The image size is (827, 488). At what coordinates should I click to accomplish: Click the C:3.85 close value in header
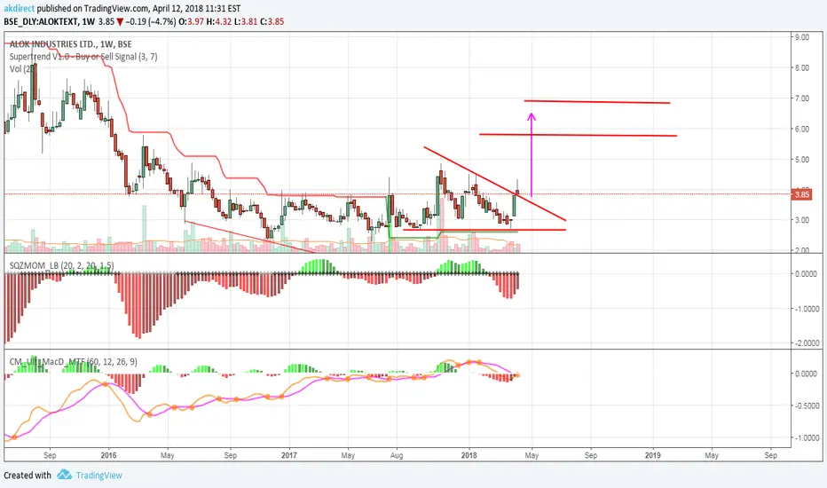coord(272,21)
